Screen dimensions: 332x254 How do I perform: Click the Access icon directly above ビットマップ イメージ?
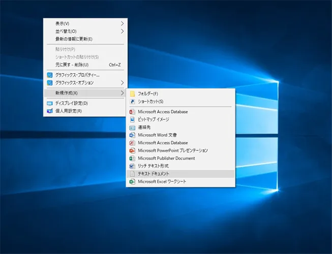(132, 112)
